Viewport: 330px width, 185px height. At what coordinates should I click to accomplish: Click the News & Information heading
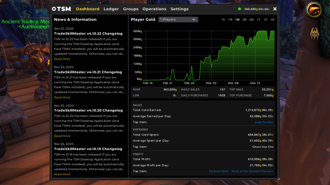point(75,20)
